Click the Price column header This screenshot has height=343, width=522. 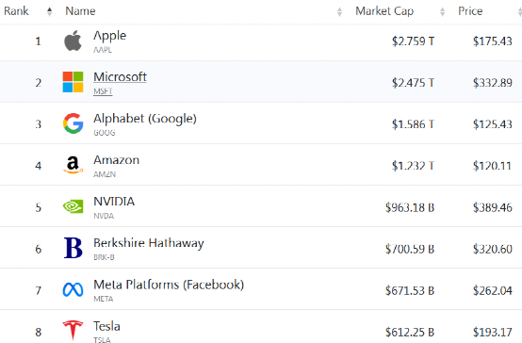470,11
